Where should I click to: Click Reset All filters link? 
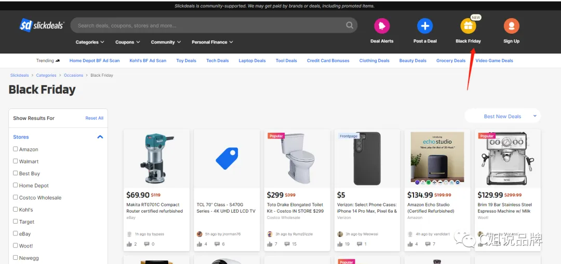click(95, 118)
